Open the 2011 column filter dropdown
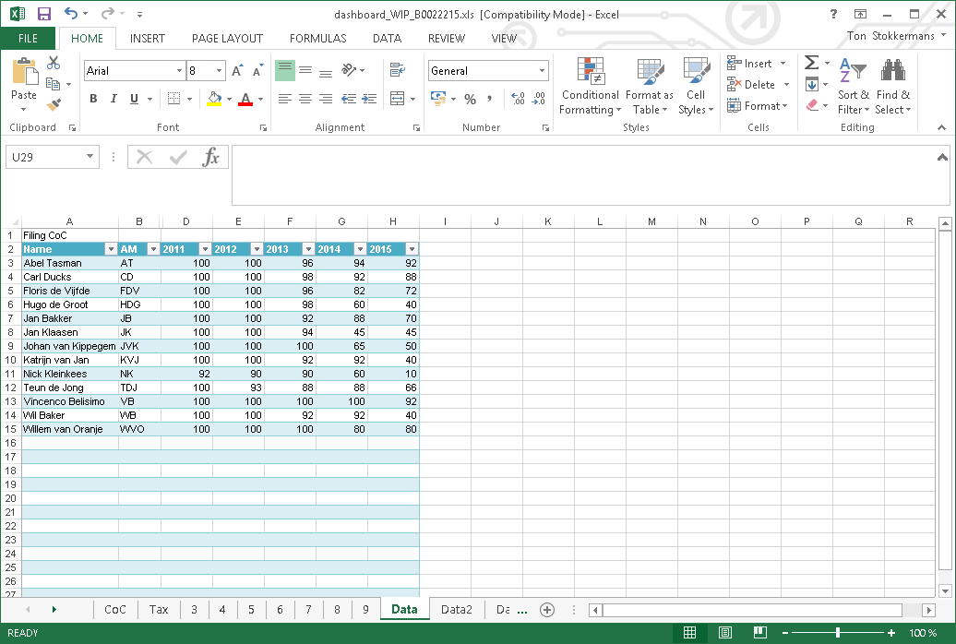956x644 pixels. tap(206, 249)
